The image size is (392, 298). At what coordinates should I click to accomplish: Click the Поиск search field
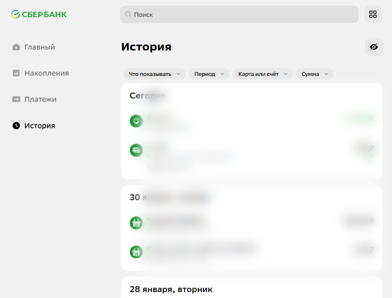tap(239, 15)
